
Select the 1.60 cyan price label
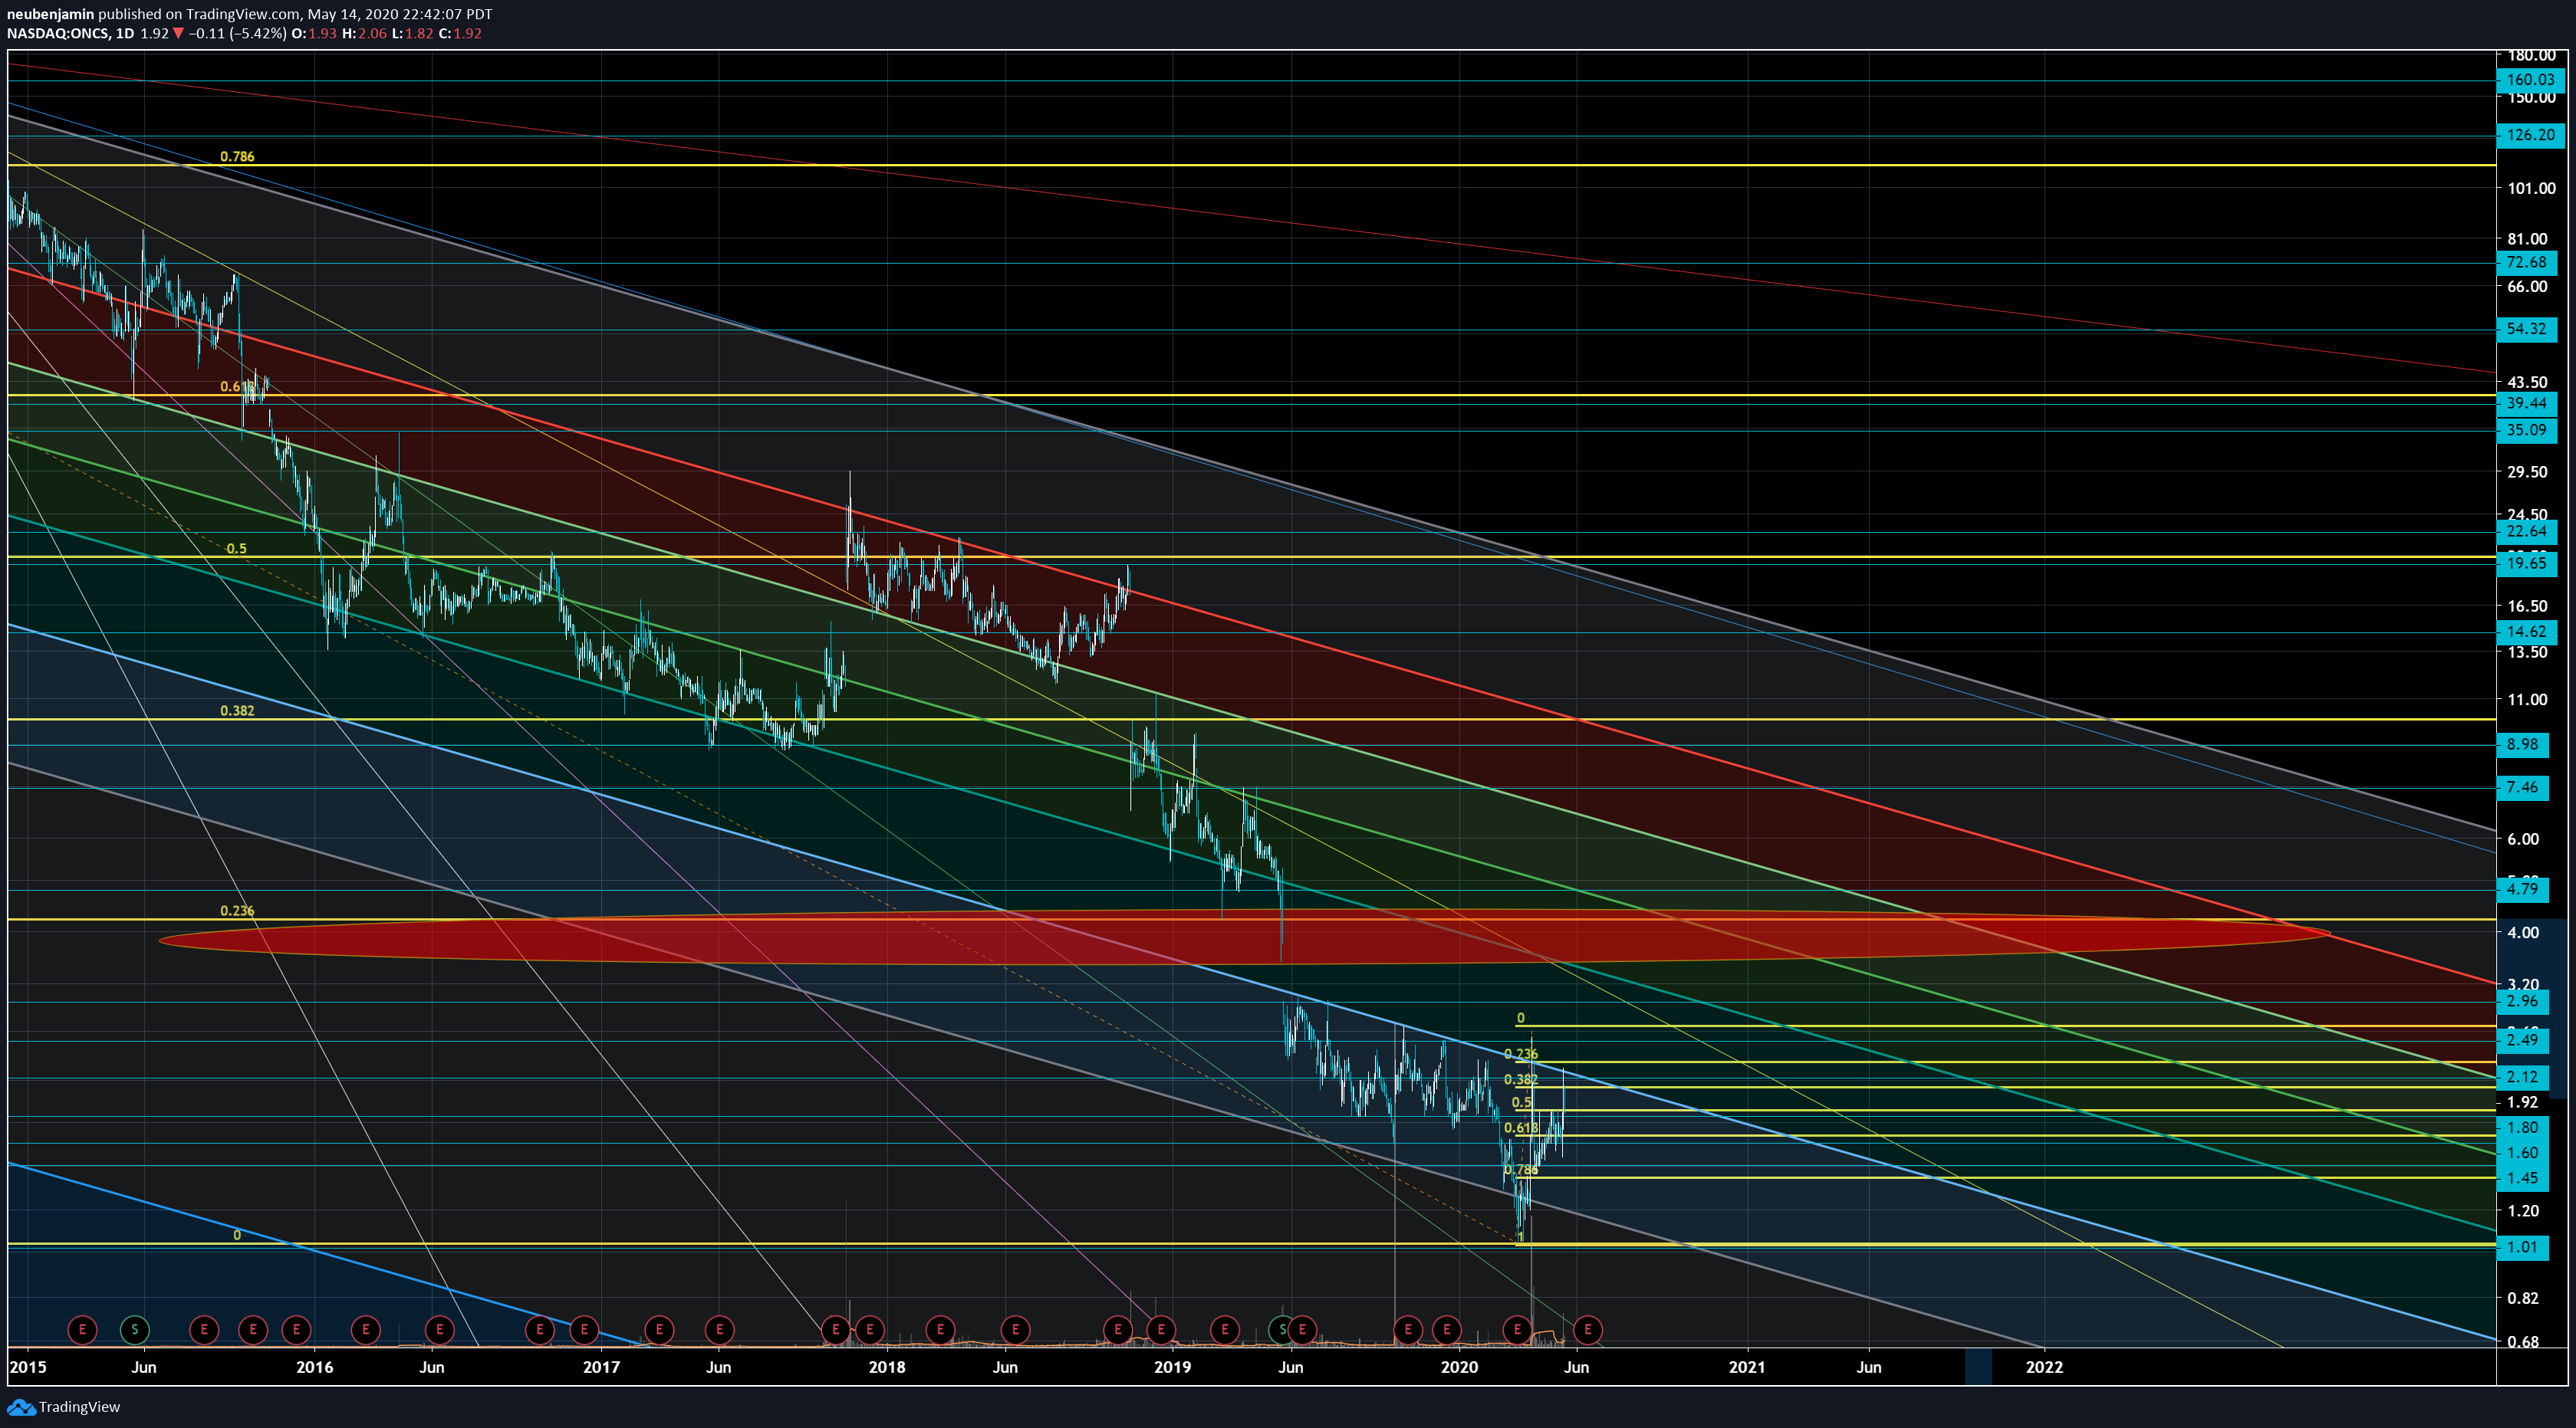click(x=2522, y=1153)
